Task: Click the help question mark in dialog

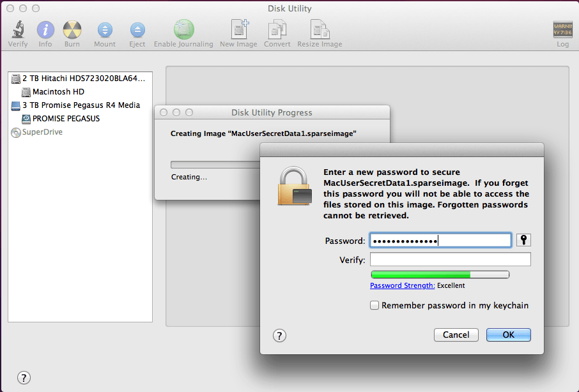Action: [x=279, y=335]
